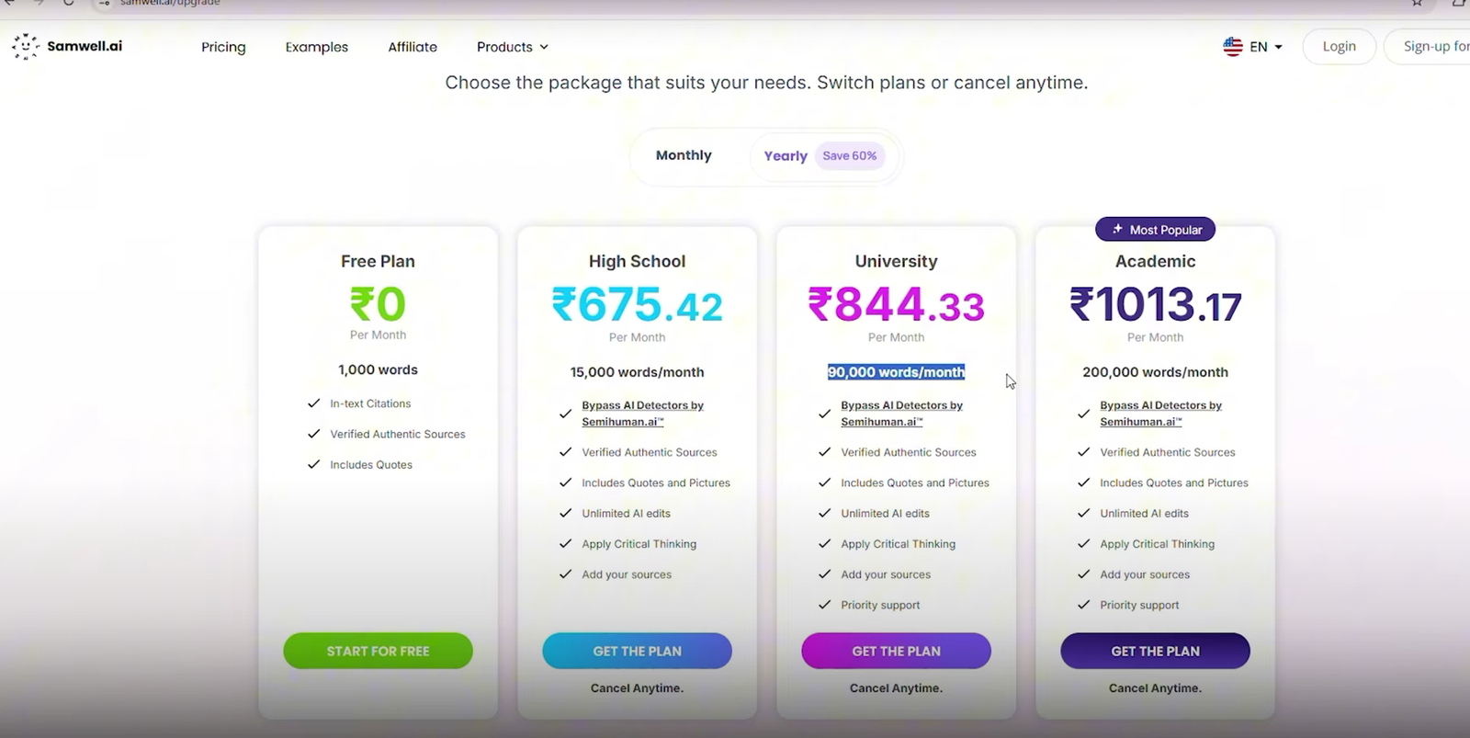Image resolution: width=1470 pixels, height=738 pixels.
Task: Click the checkmark beside Academic Unlimited AI edits
Action: tap(1083, 513)
